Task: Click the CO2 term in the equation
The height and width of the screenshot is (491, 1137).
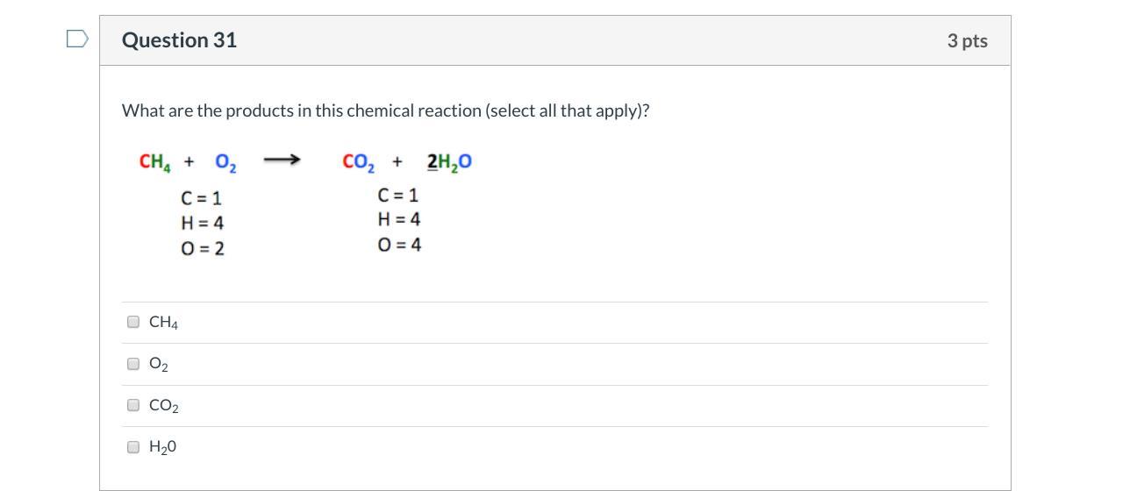Action: click(359, 162)
